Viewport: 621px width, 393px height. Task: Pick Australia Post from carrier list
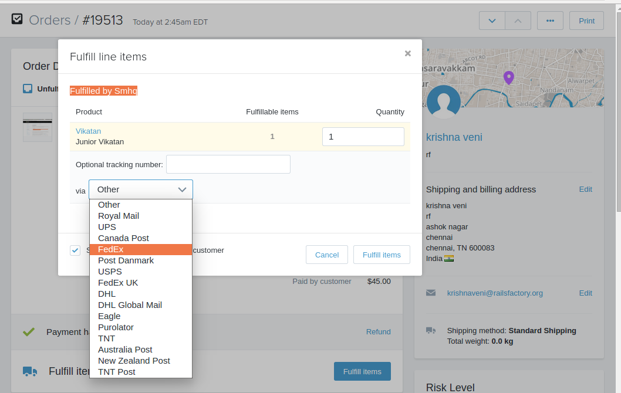(125, 350)
